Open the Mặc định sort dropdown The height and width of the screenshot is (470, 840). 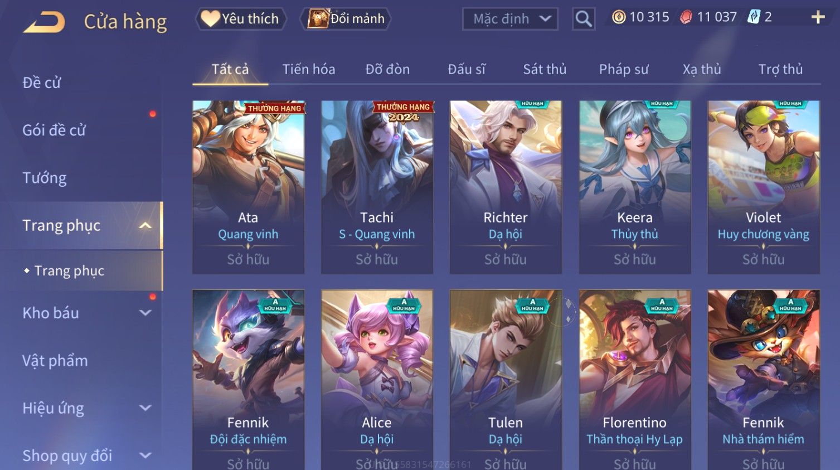(x=510, y=19)
